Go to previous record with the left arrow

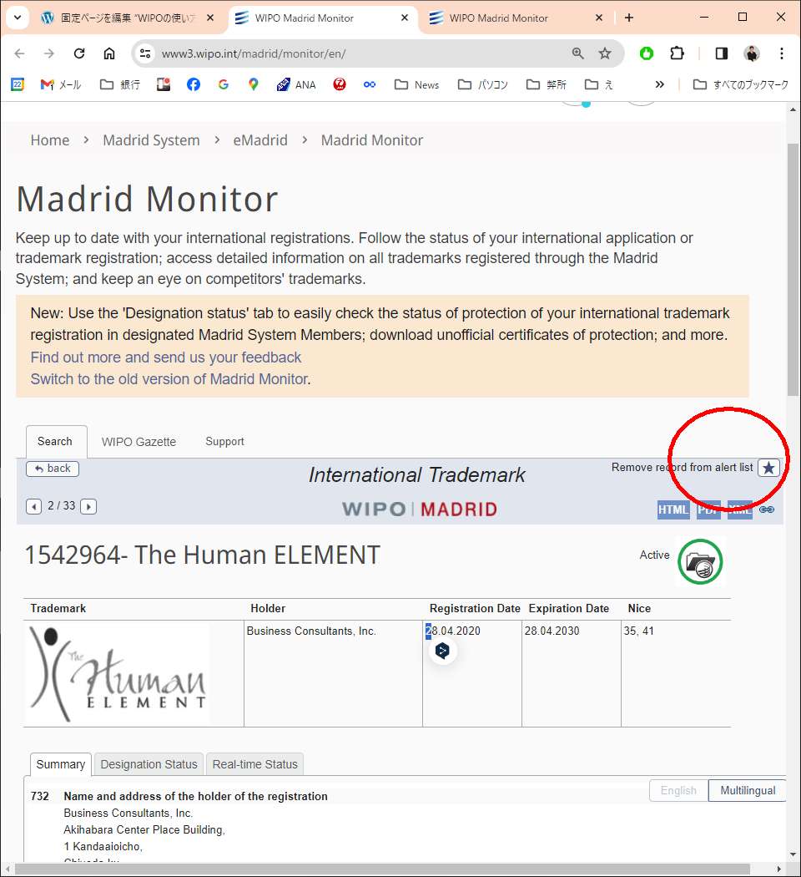coord(33,507)
